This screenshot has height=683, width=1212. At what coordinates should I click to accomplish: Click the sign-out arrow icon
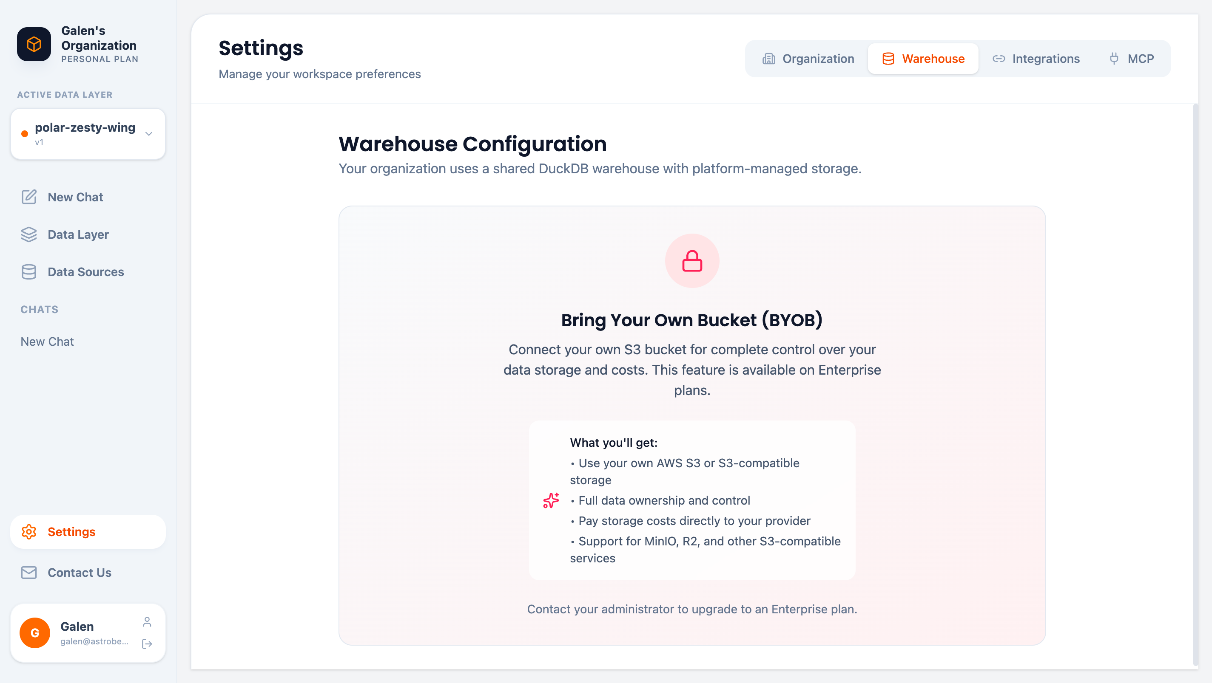click(147, 643)
